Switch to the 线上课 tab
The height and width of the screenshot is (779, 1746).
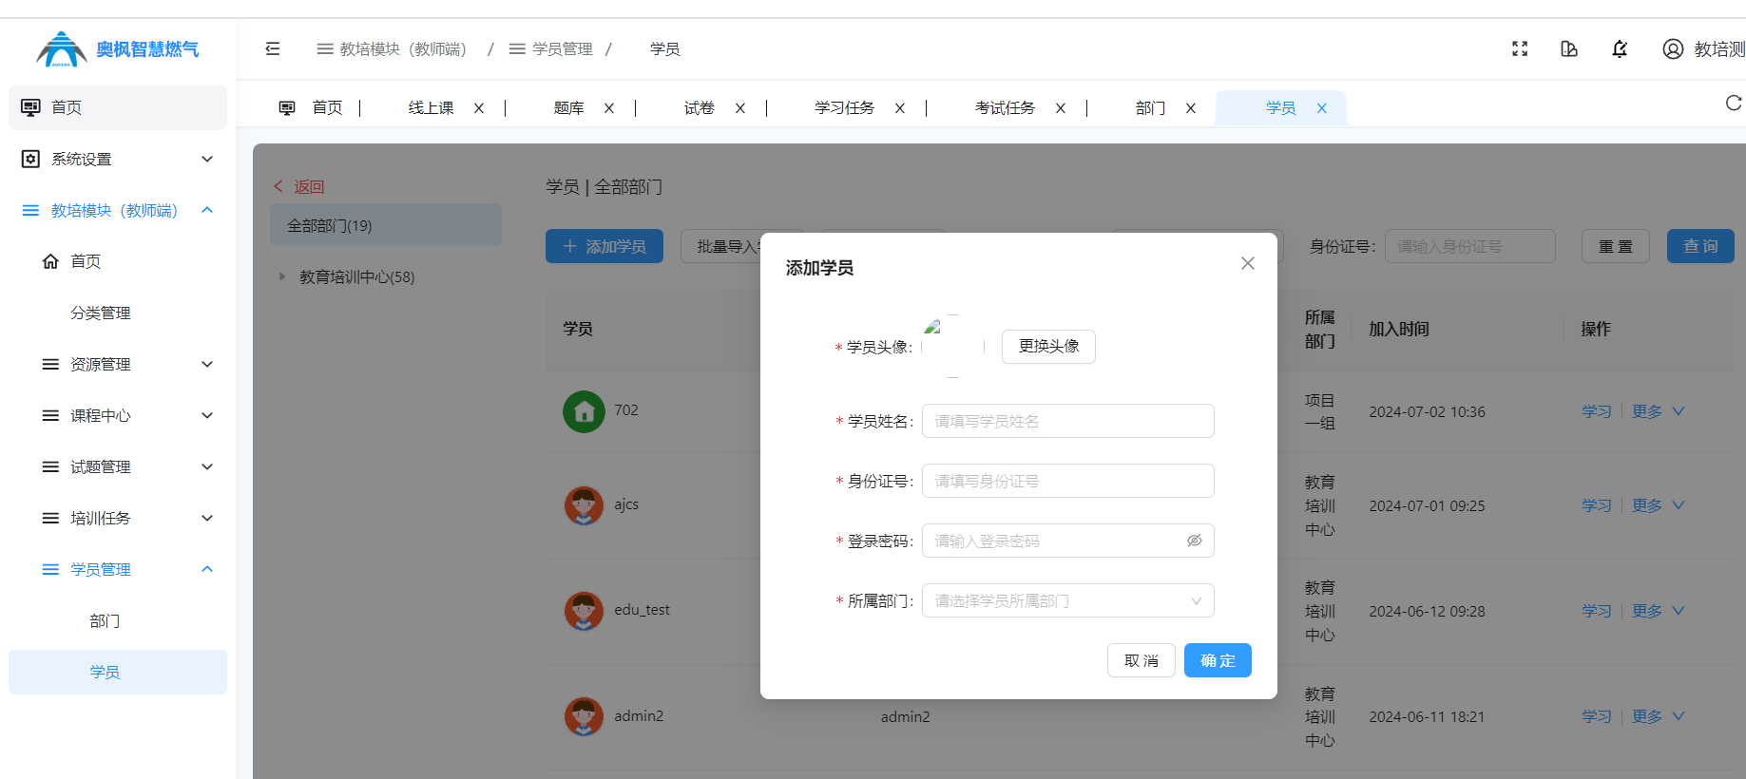click(431, 108)
